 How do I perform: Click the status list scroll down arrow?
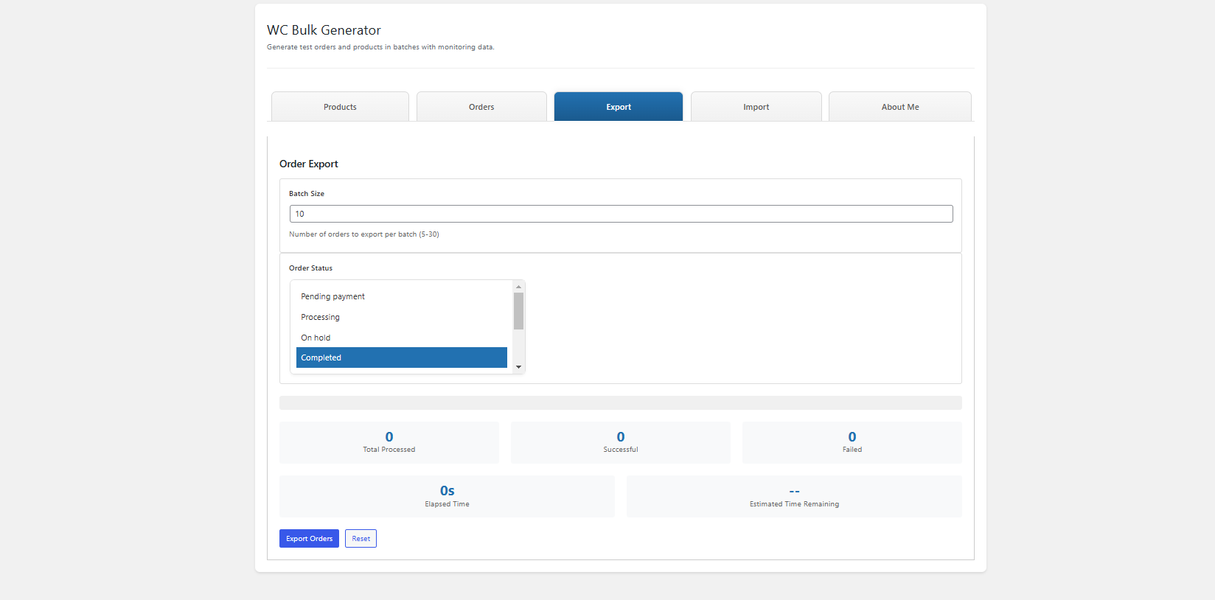point(518,367)
